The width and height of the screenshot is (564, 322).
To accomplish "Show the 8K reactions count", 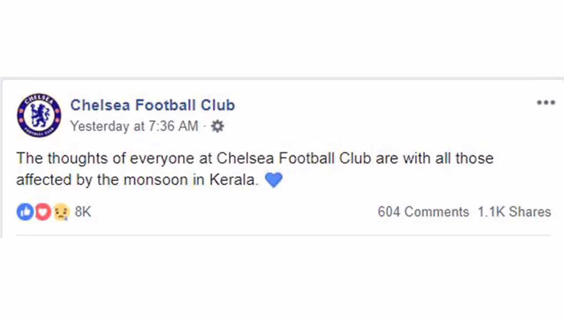I will pos(83,212).
